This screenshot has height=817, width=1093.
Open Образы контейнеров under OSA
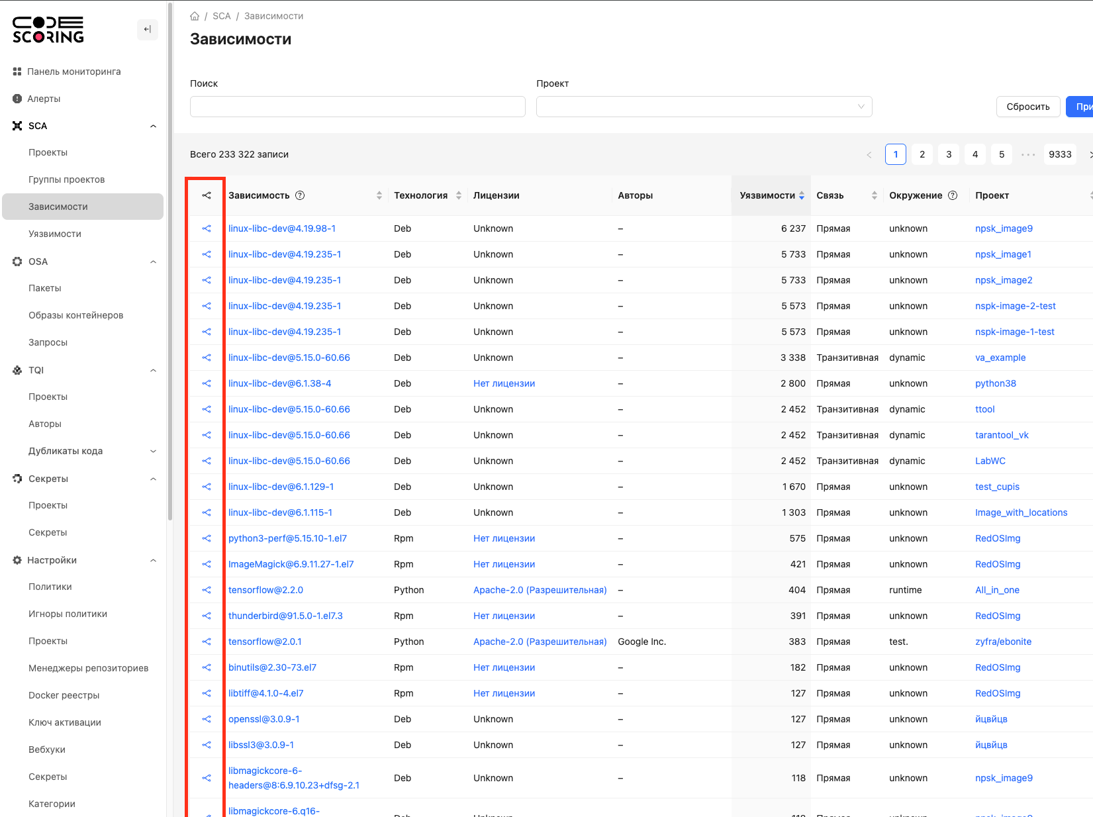pyautogui.click(x=75, y=315)
